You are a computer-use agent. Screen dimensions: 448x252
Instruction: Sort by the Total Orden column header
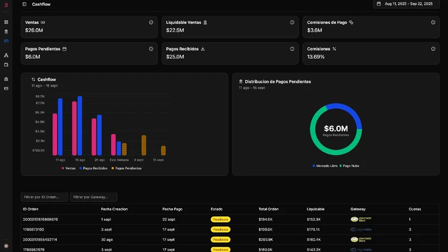[268, 209]
